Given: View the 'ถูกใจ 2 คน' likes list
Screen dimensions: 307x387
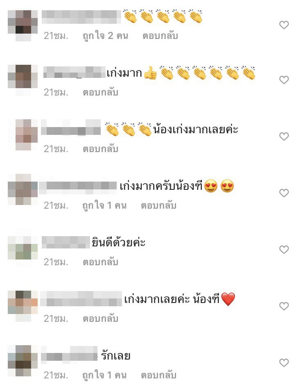Looking at the screenshot, I should tap(105, 36).
